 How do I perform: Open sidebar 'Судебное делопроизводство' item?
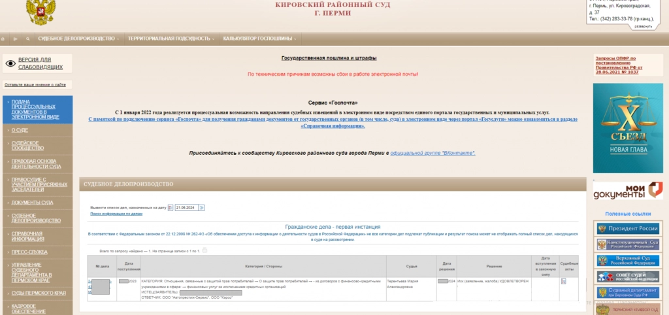(x=37, y=218)
